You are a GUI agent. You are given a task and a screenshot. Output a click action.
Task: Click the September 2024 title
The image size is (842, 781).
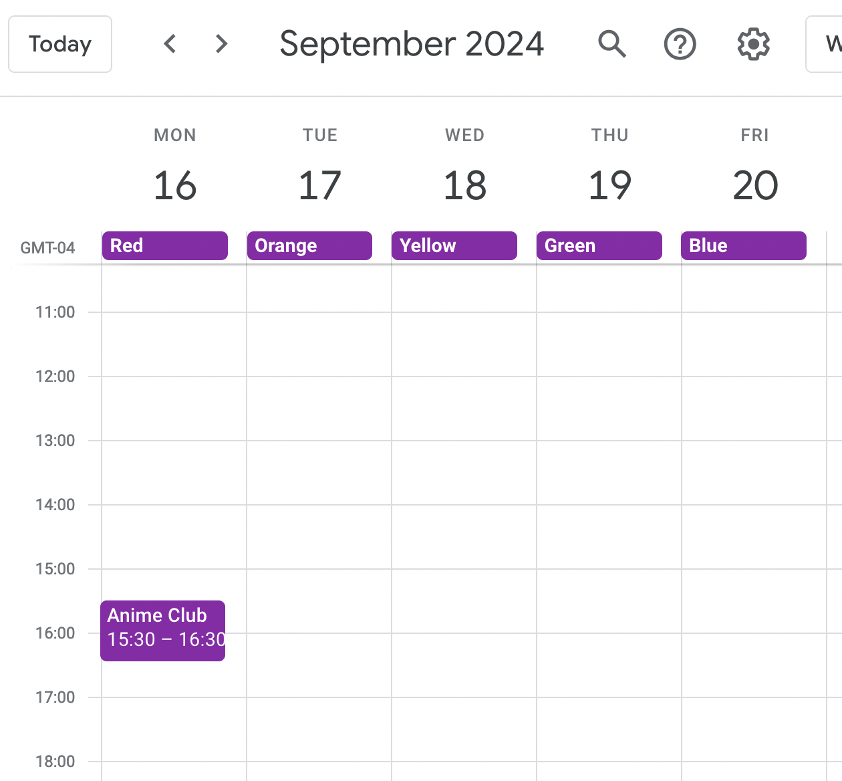(x=412, y=44)
